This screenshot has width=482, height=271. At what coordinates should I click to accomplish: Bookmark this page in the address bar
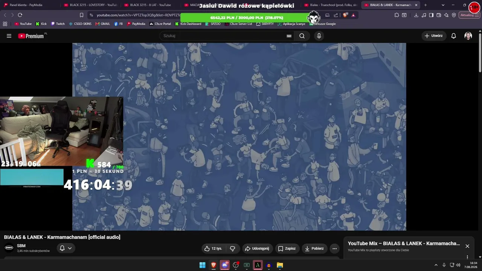(x=81, y=15)
